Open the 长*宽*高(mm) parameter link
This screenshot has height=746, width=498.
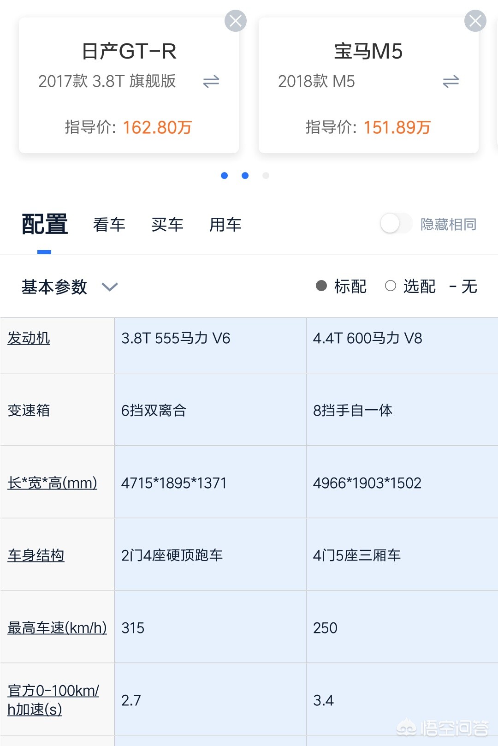click(53, 483)
